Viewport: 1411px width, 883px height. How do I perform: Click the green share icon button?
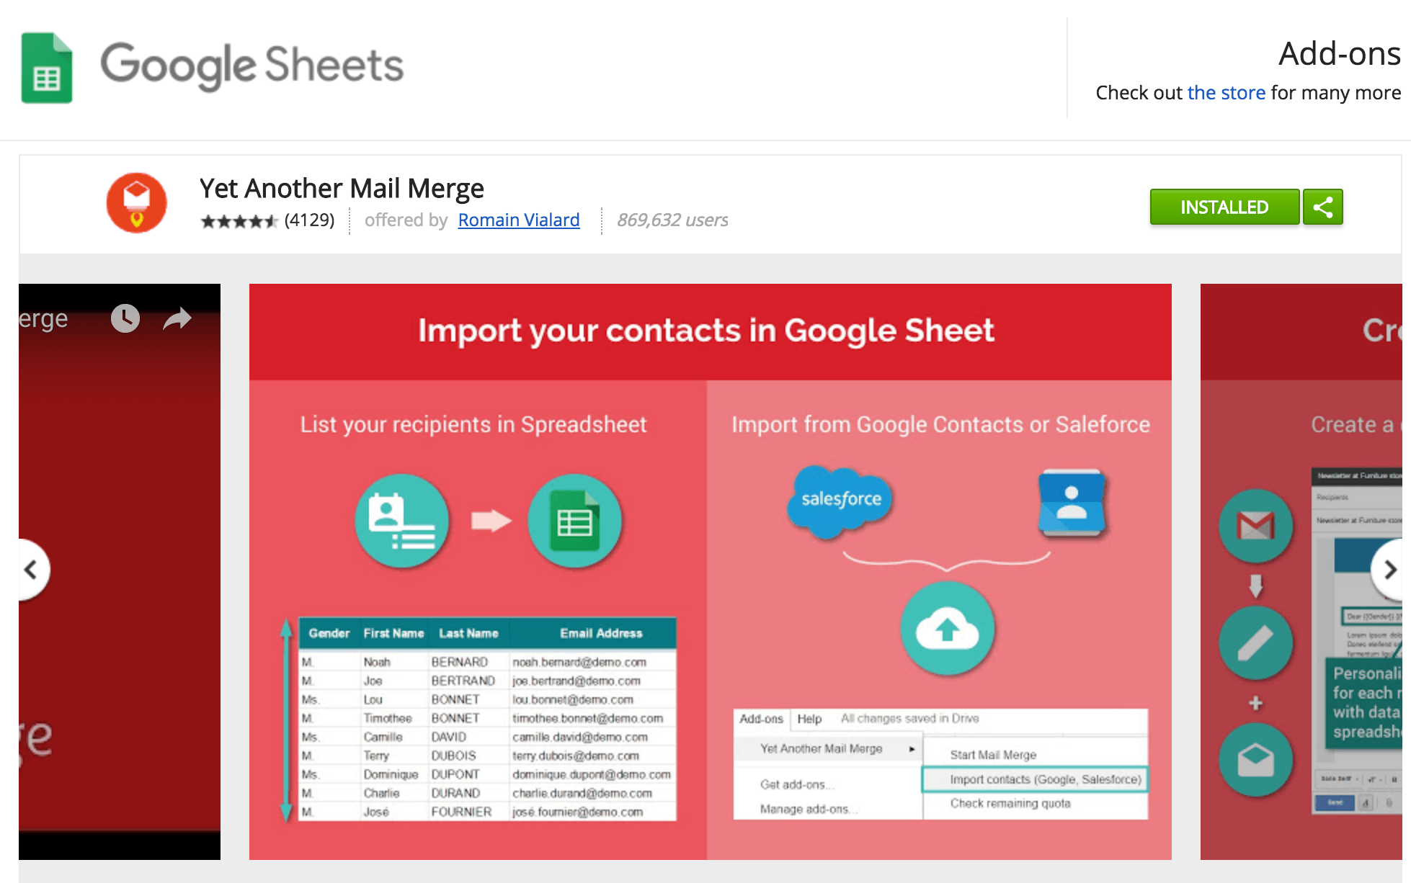tap(1323, 207)
